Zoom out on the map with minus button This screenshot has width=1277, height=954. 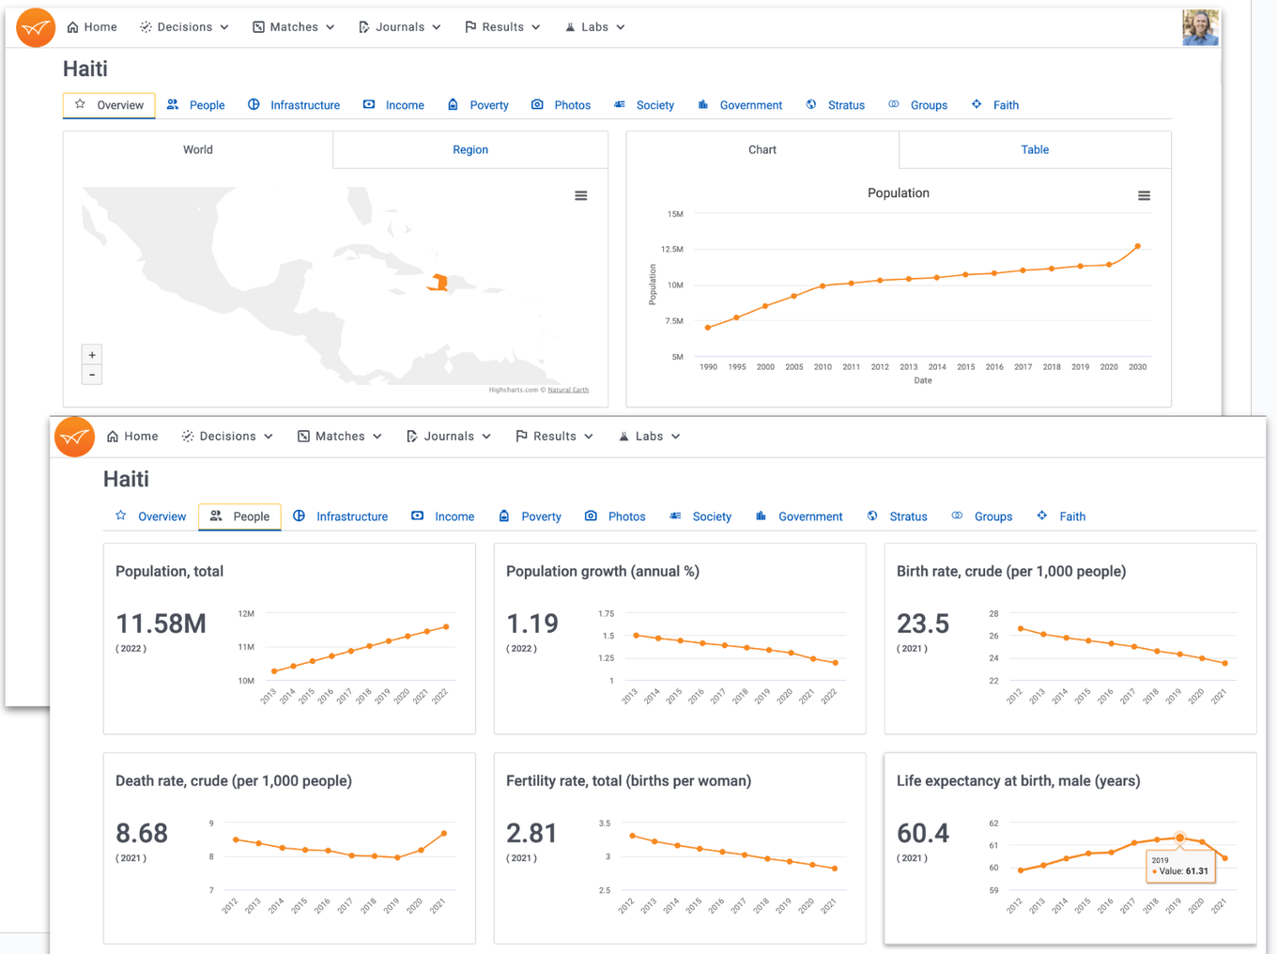92,375
